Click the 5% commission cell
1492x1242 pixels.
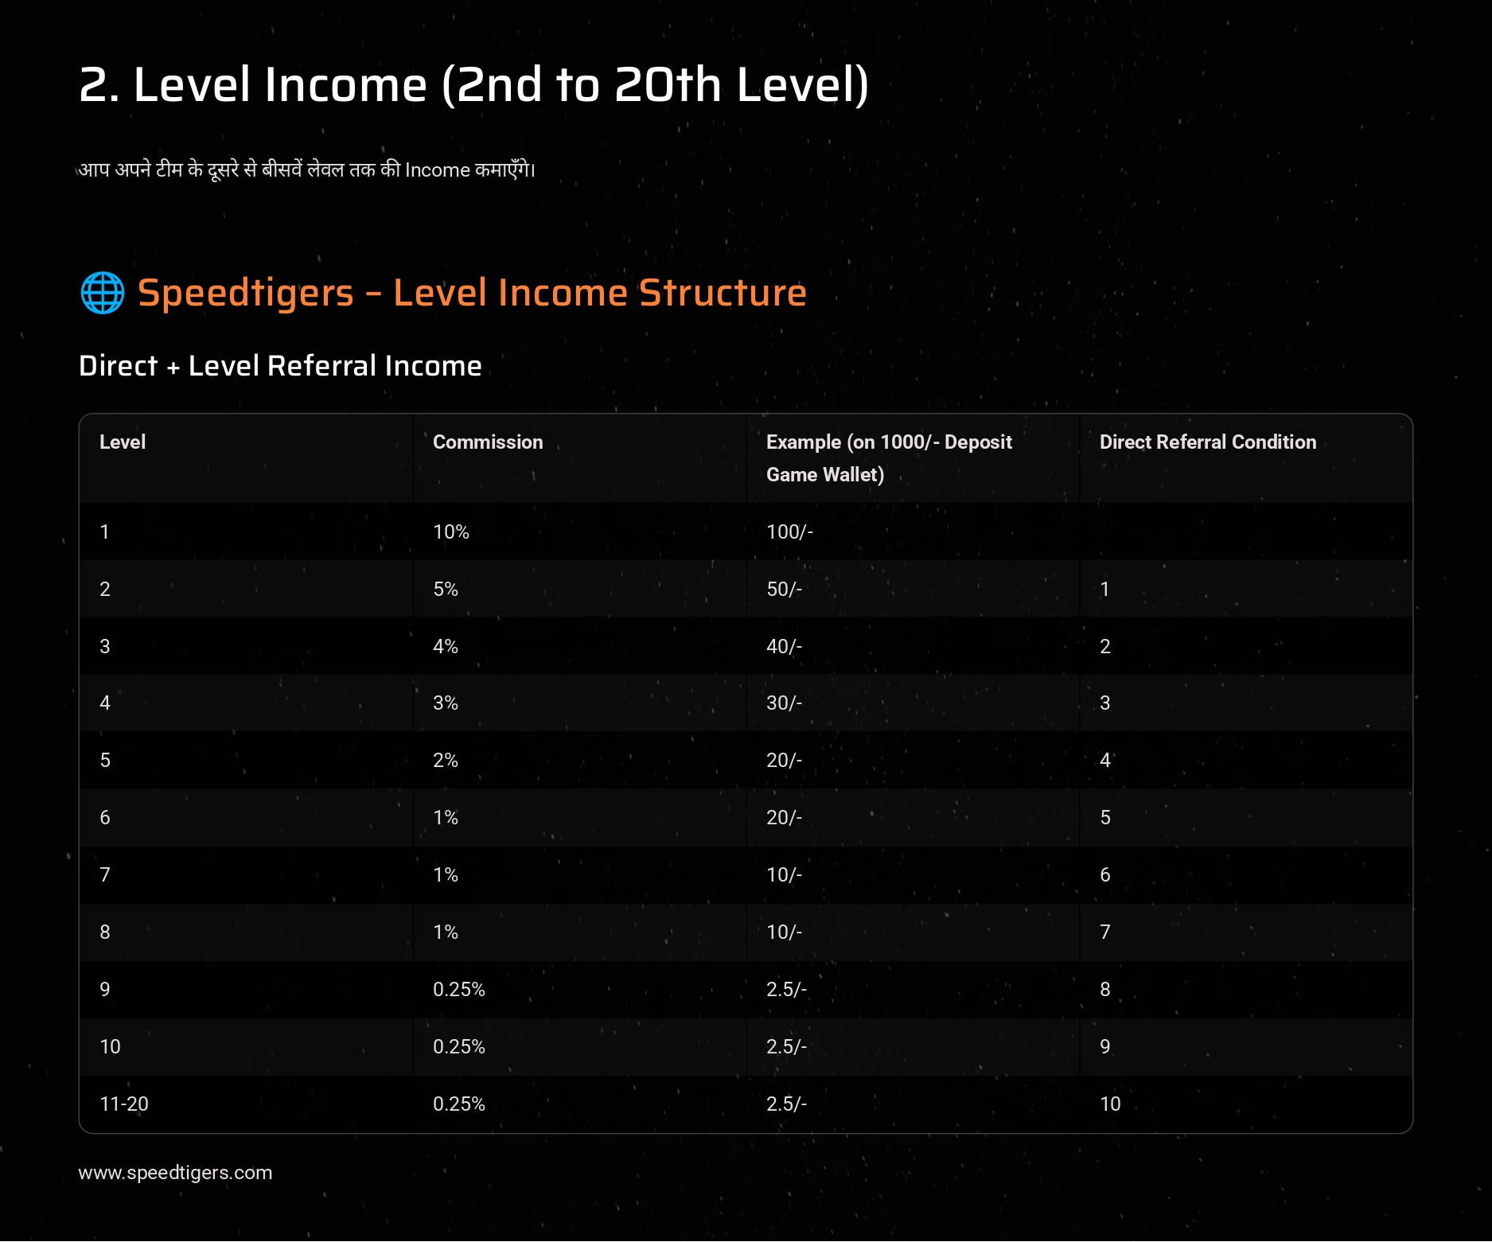click(446, 590)
